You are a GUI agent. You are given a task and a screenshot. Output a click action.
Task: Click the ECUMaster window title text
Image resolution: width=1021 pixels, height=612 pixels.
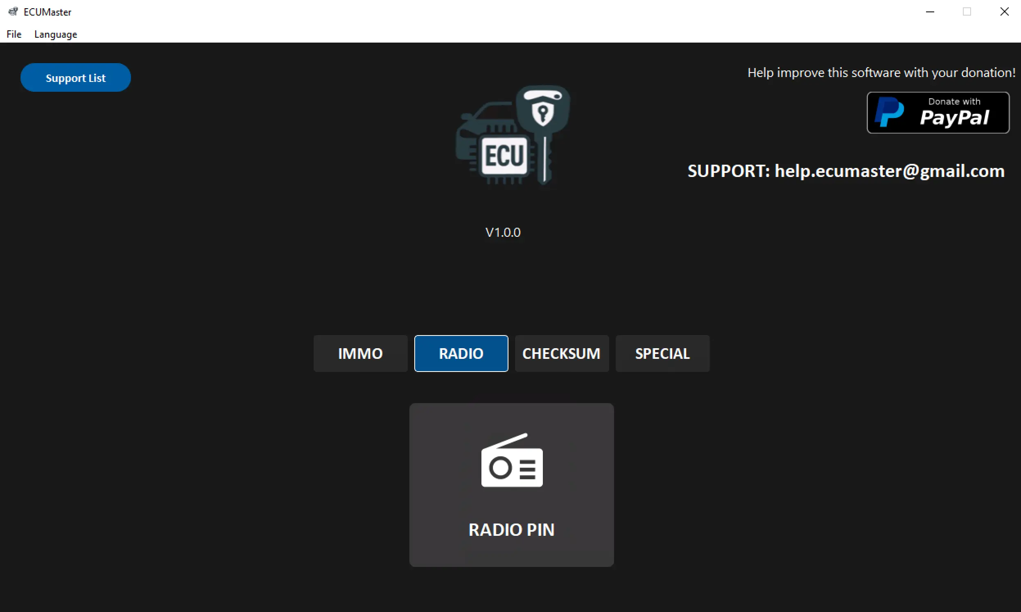pyautogui.click(x=47, y=12)
